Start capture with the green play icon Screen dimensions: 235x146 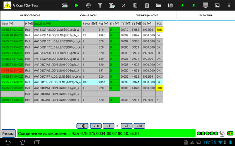(x=76, y=5)
